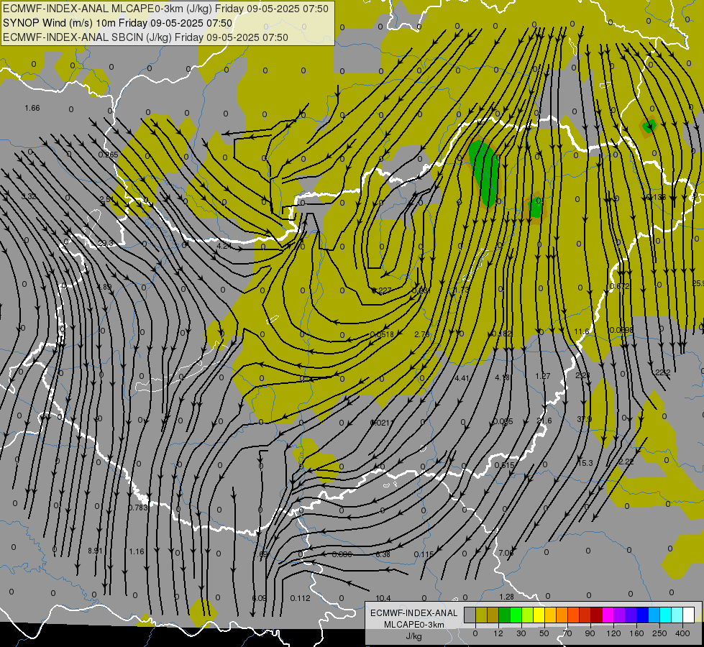This screenshot has height=647, width=704.
Task: Click the map value 1.28
Action: (506, 597)
